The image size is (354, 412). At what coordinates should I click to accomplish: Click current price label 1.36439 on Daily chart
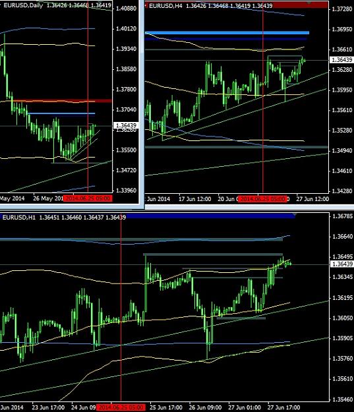126,125
